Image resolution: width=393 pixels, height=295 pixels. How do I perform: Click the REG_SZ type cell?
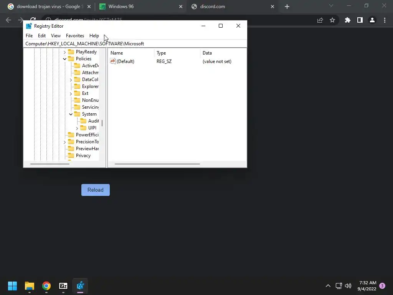[164, 61]
